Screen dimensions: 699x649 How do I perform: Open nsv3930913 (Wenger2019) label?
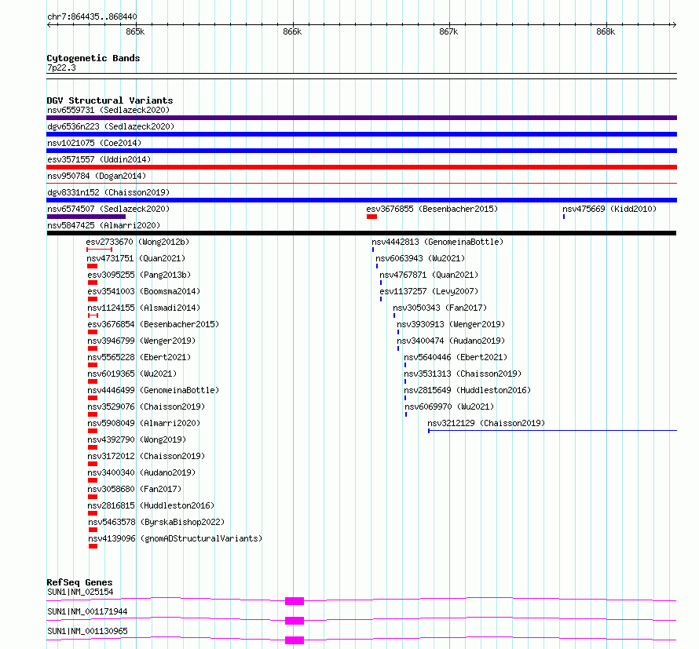click(451, 324)
